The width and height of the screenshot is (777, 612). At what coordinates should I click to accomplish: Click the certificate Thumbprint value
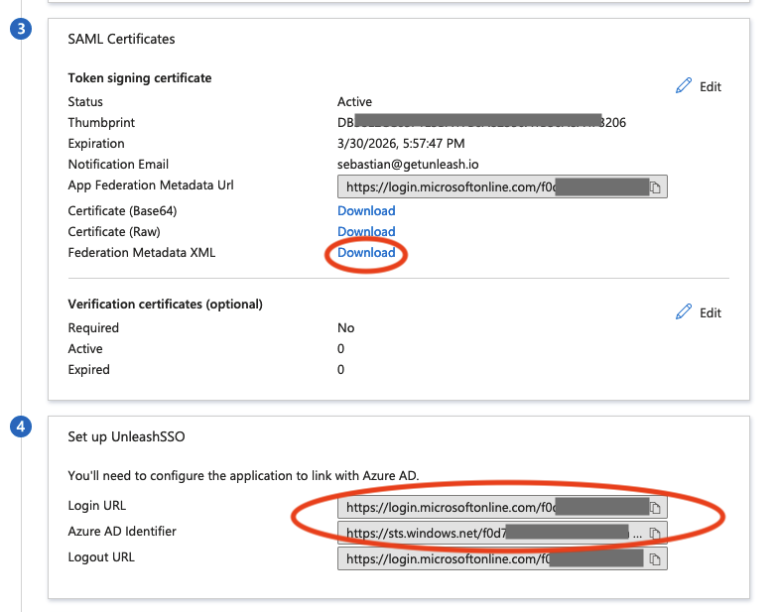(481, 123)
